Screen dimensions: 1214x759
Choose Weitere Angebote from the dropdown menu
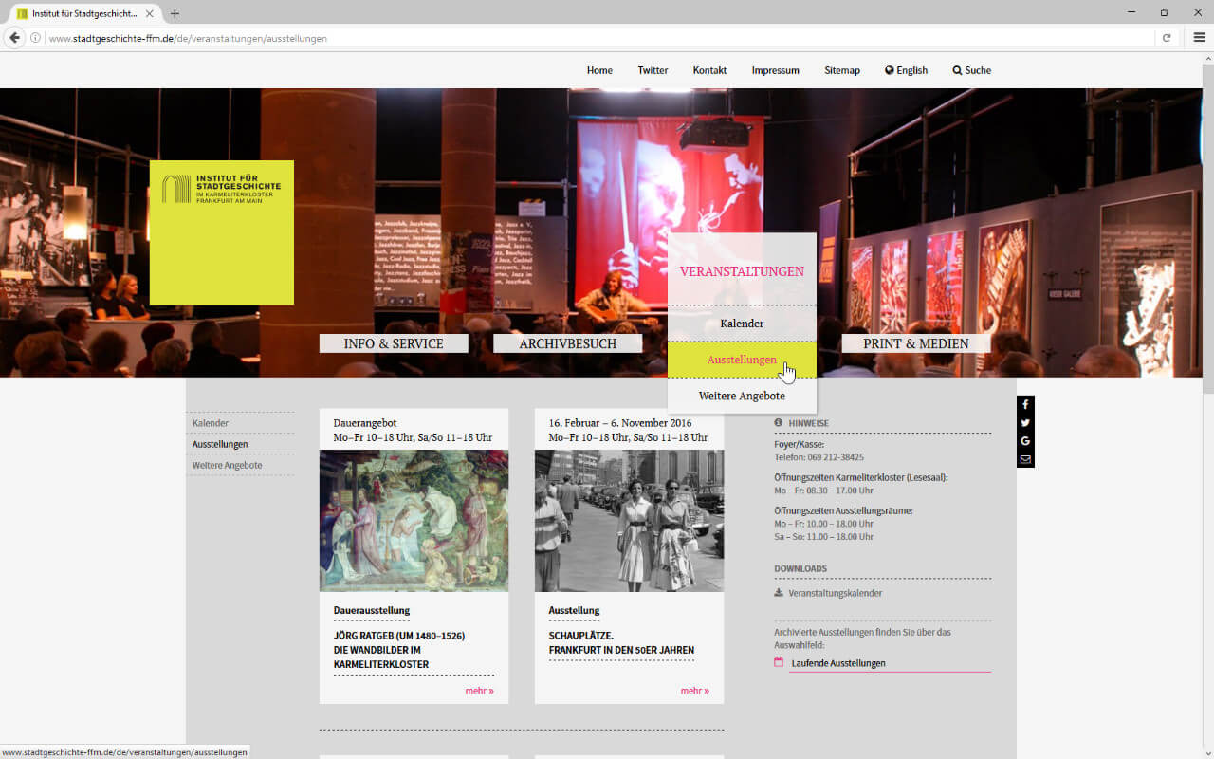(742, 396)
